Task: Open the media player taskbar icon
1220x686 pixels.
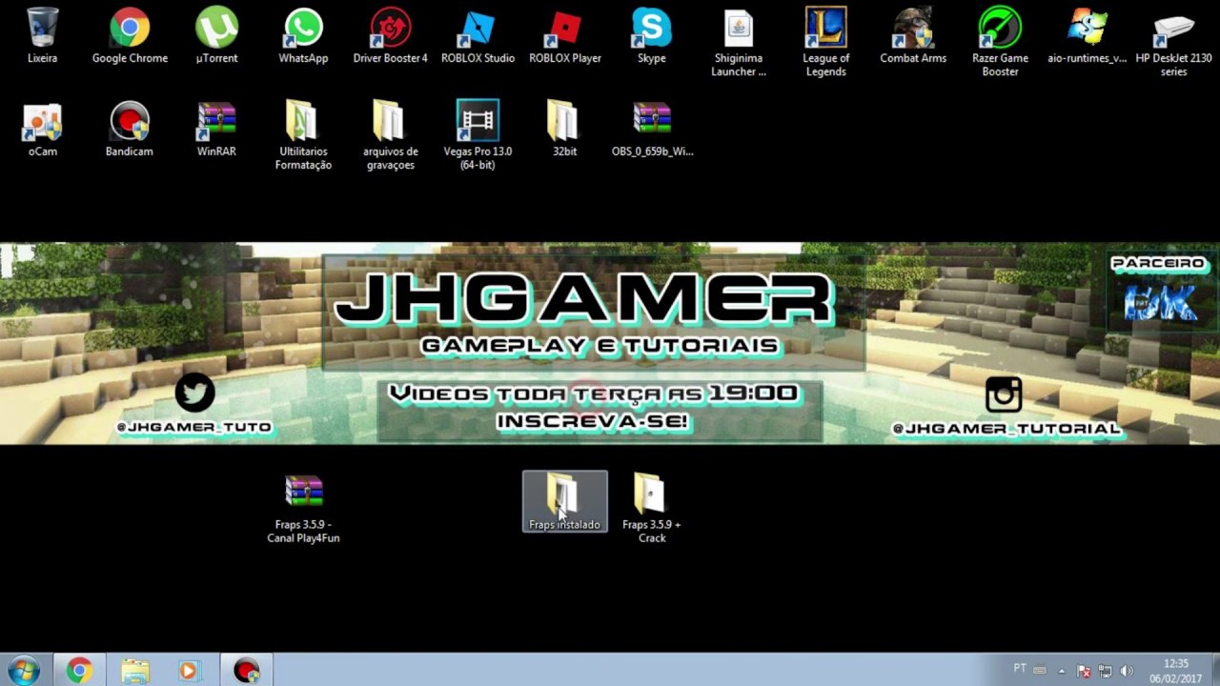Action: (x=190, y=671)
